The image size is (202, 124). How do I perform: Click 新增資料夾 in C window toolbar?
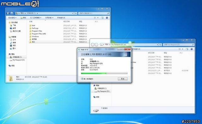[x=61, y=18]
